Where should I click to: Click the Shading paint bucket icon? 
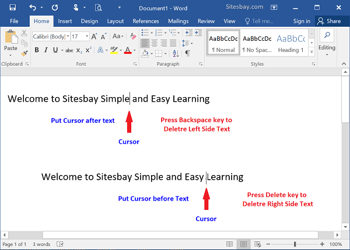coord(145,53)
